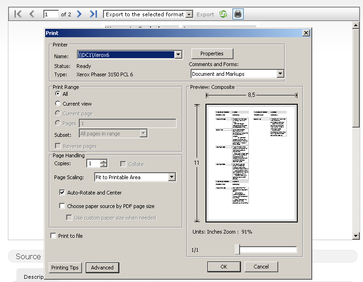Click Copies number field
Image resolution: width=363 pixels, height=282 pixels.
pyautogui.click(x=93, y=164)
